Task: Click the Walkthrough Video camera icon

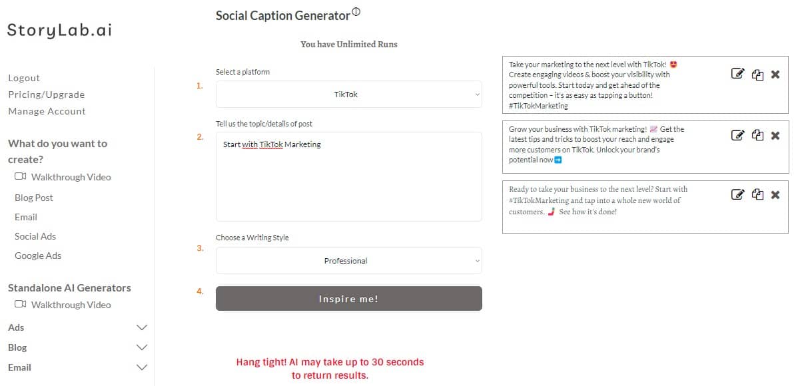Action: 21,176
